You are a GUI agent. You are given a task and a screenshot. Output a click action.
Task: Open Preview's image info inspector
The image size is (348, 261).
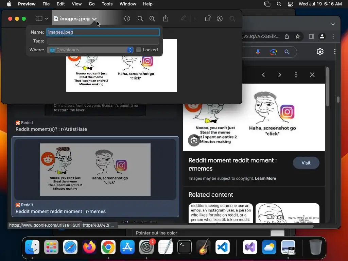click(127, 19)
